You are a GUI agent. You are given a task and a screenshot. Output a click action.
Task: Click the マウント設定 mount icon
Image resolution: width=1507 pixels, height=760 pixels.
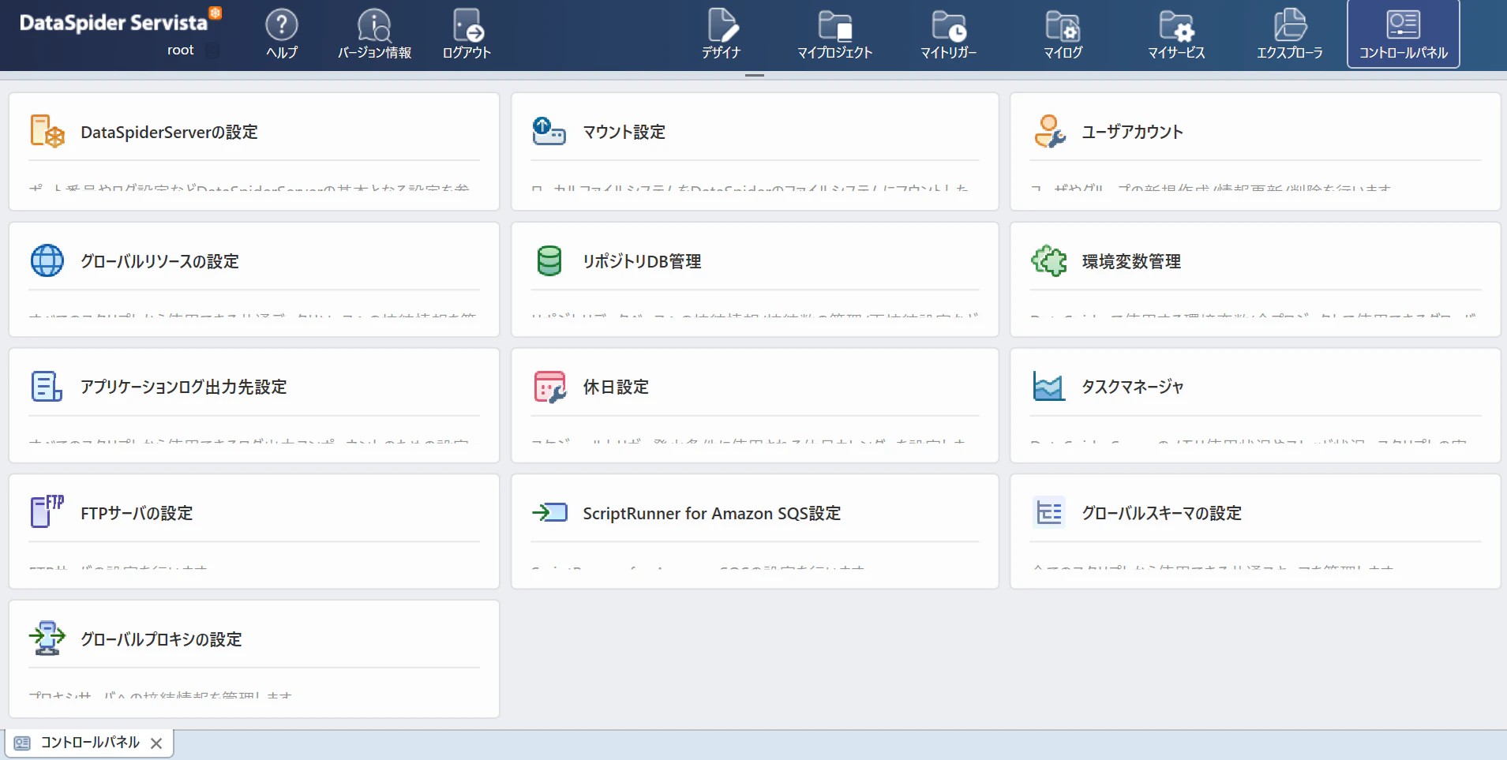pyautogui.click(x=549, y=131)
